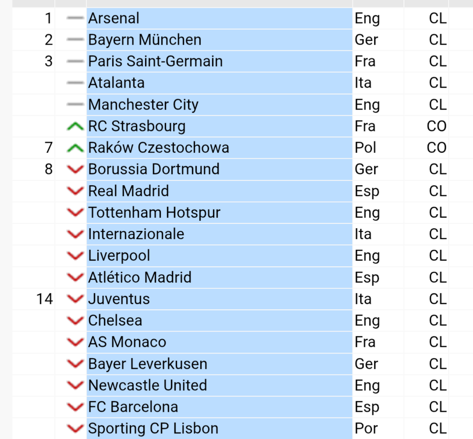The image size is (473, 439).
Task: Click the Internazionale team name
Action: pos(136,234)
